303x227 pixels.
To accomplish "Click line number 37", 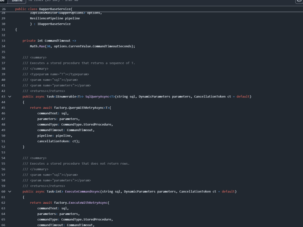I will tap(3, 63).
